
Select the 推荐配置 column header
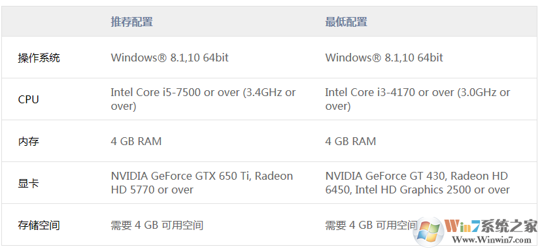(x=131, y=22)
